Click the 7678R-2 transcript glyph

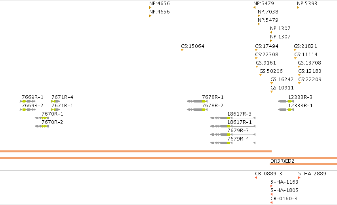click(x=197, y=110)
